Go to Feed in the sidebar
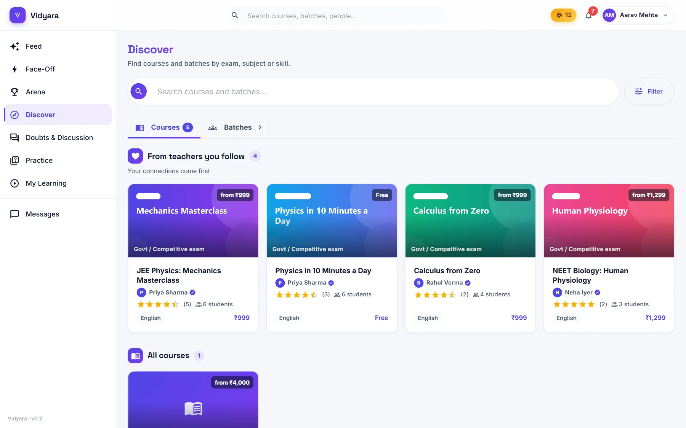This screenshot has height=428, width=686. pyautogui.click(x=58, y=46)
